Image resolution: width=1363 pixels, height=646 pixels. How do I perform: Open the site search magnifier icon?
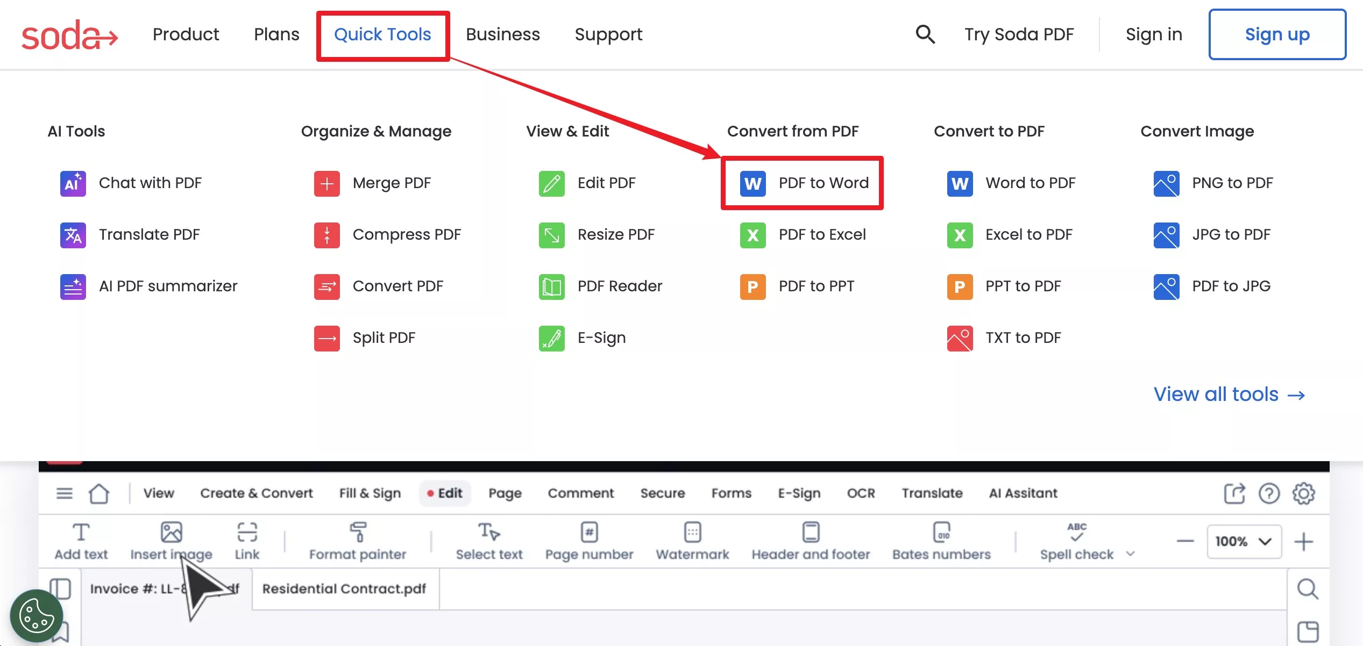925,34
